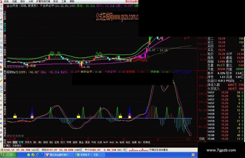Select the 季 period in the left toolbar
Screen dimensions: 245x158
(x=1, y=137)
